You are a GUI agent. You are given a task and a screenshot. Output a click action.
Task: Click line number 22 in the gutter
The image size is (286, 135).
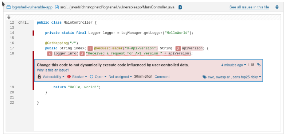pos(12,103)
